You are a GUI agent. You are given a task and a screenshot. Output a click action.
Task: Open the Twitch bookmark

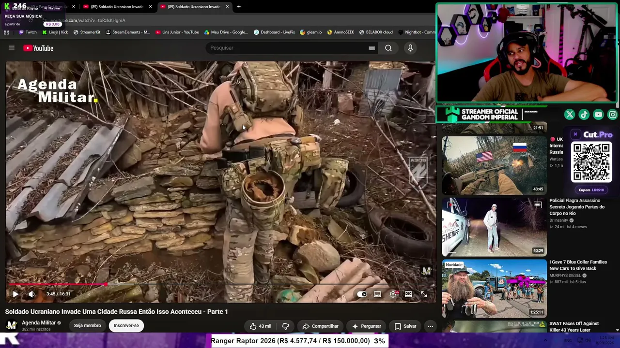click(28, 32)
